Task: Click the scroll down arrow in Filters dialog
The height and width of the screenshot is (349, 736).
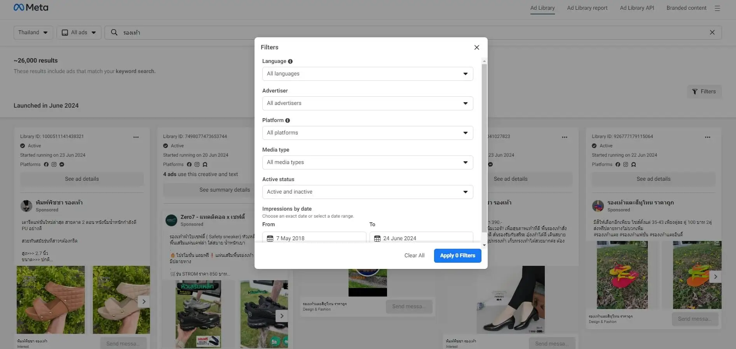Action: pyautogui.click(x=484, y=245)
